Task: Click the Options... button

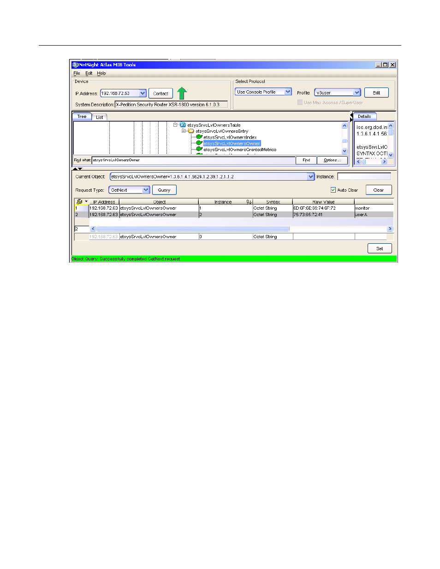Action: [332, 160]
